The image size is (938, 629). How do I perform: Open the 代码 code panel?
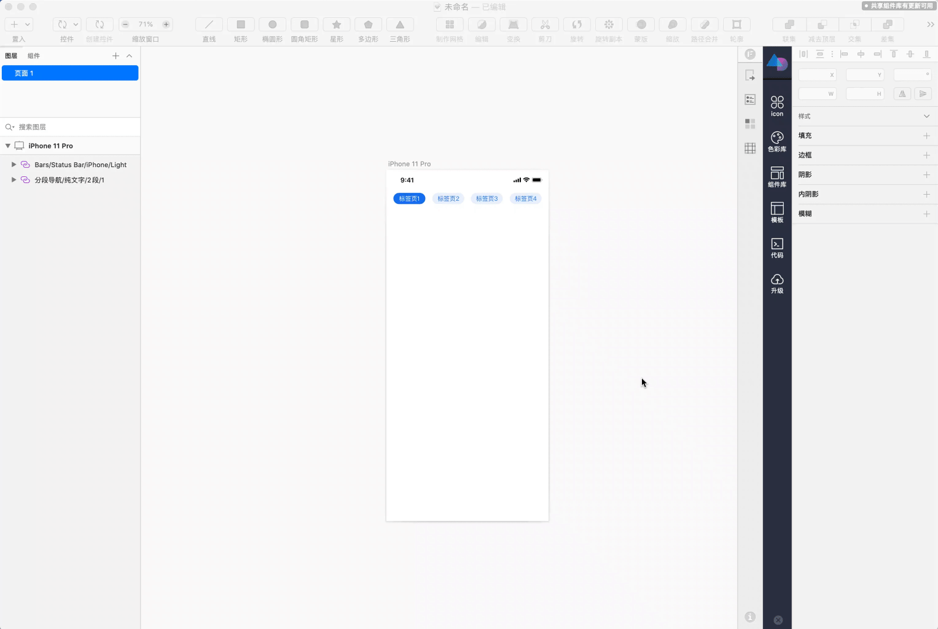777,248
